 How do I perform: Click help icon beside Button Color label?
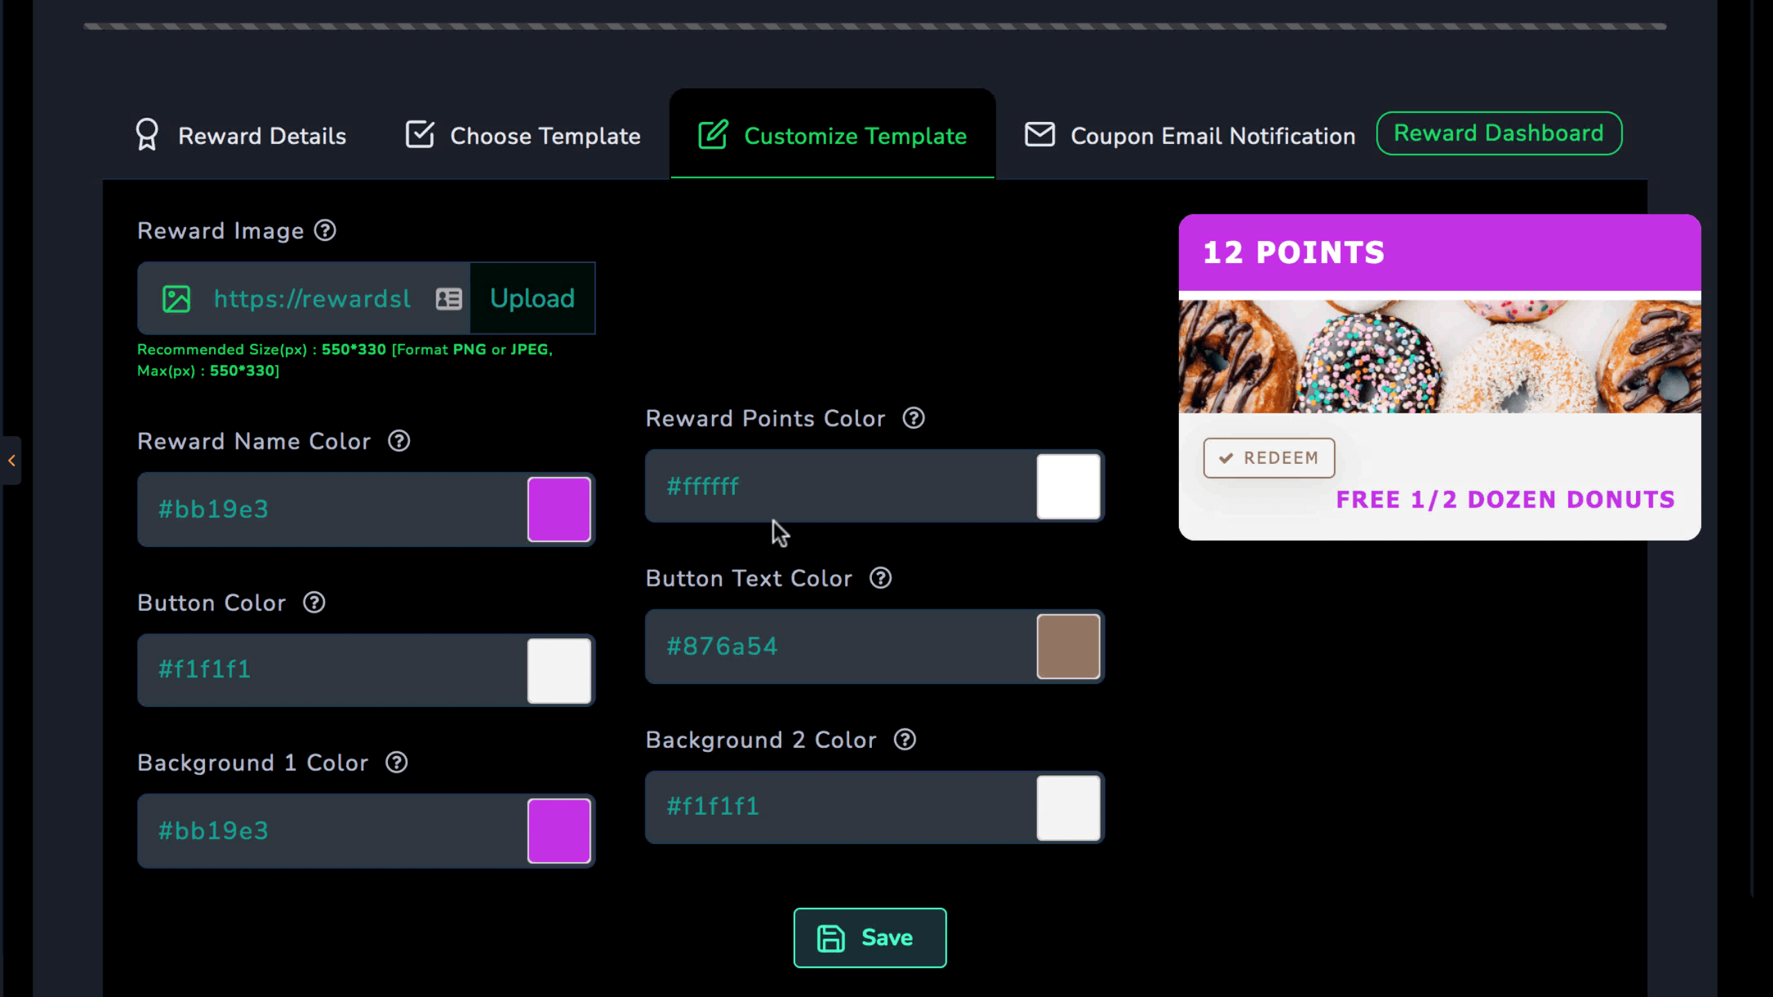pos(314,602)
